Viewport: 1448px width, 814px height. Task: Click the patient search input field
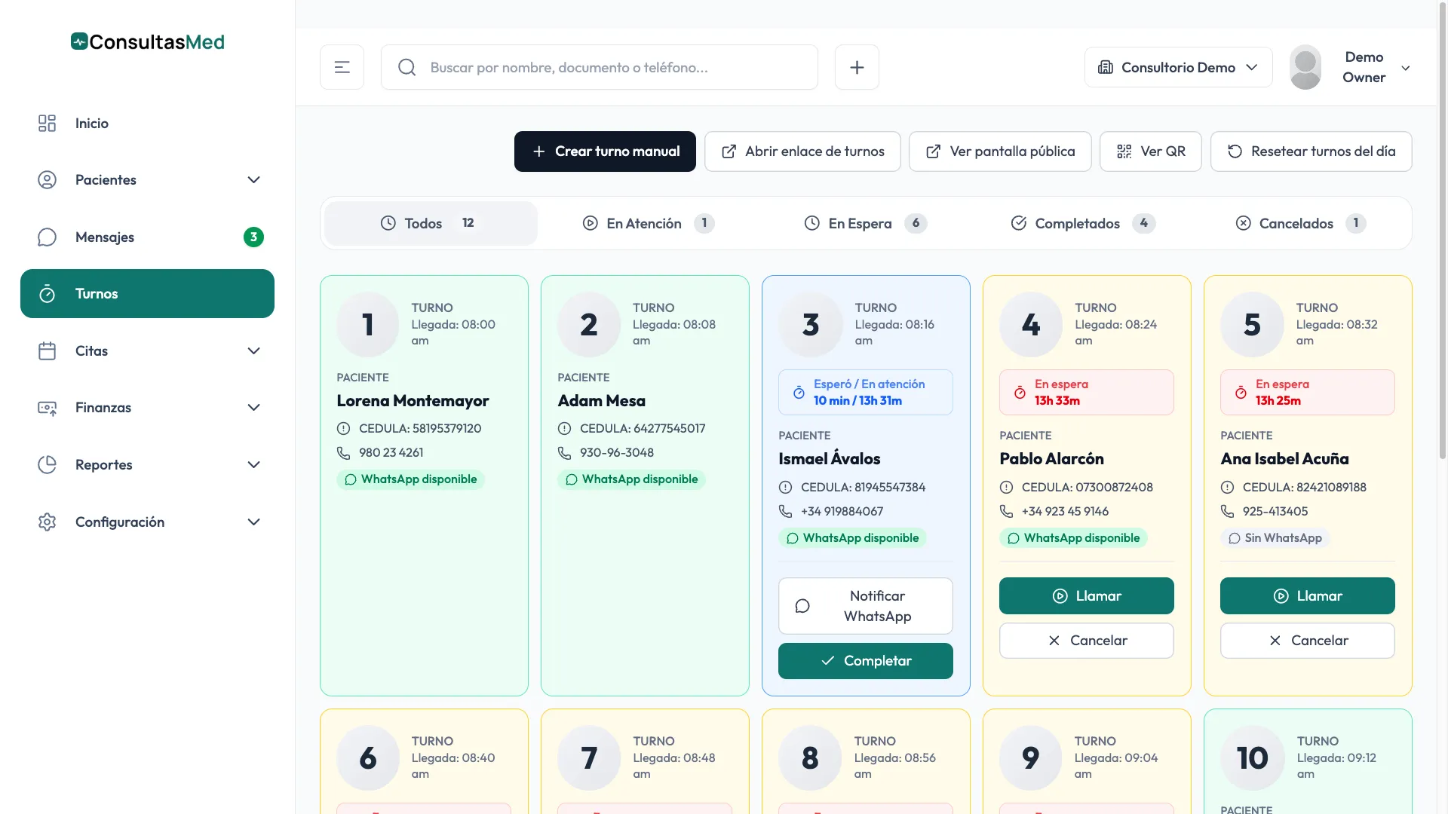tap(600, 67)
